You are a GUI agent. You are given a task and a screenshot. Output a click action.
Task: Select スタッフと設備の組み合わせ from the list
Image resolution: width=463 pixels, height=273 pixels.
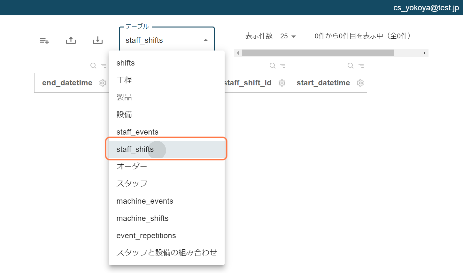pyautogui.click(x=167, y=253)
